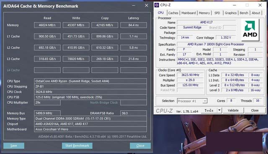
Task: Select the CPU tab in CPU-Z
Action: click(x=161, y=13)
